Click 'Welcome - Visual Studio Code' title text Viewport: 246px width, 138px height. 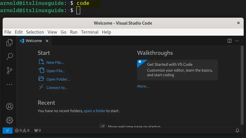click(123, 23)
